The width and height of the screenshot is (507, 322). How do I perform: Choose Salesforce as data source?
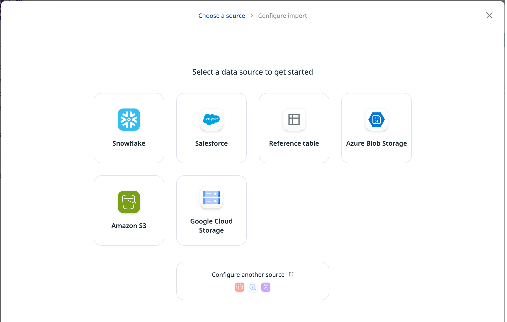point(211,143)
